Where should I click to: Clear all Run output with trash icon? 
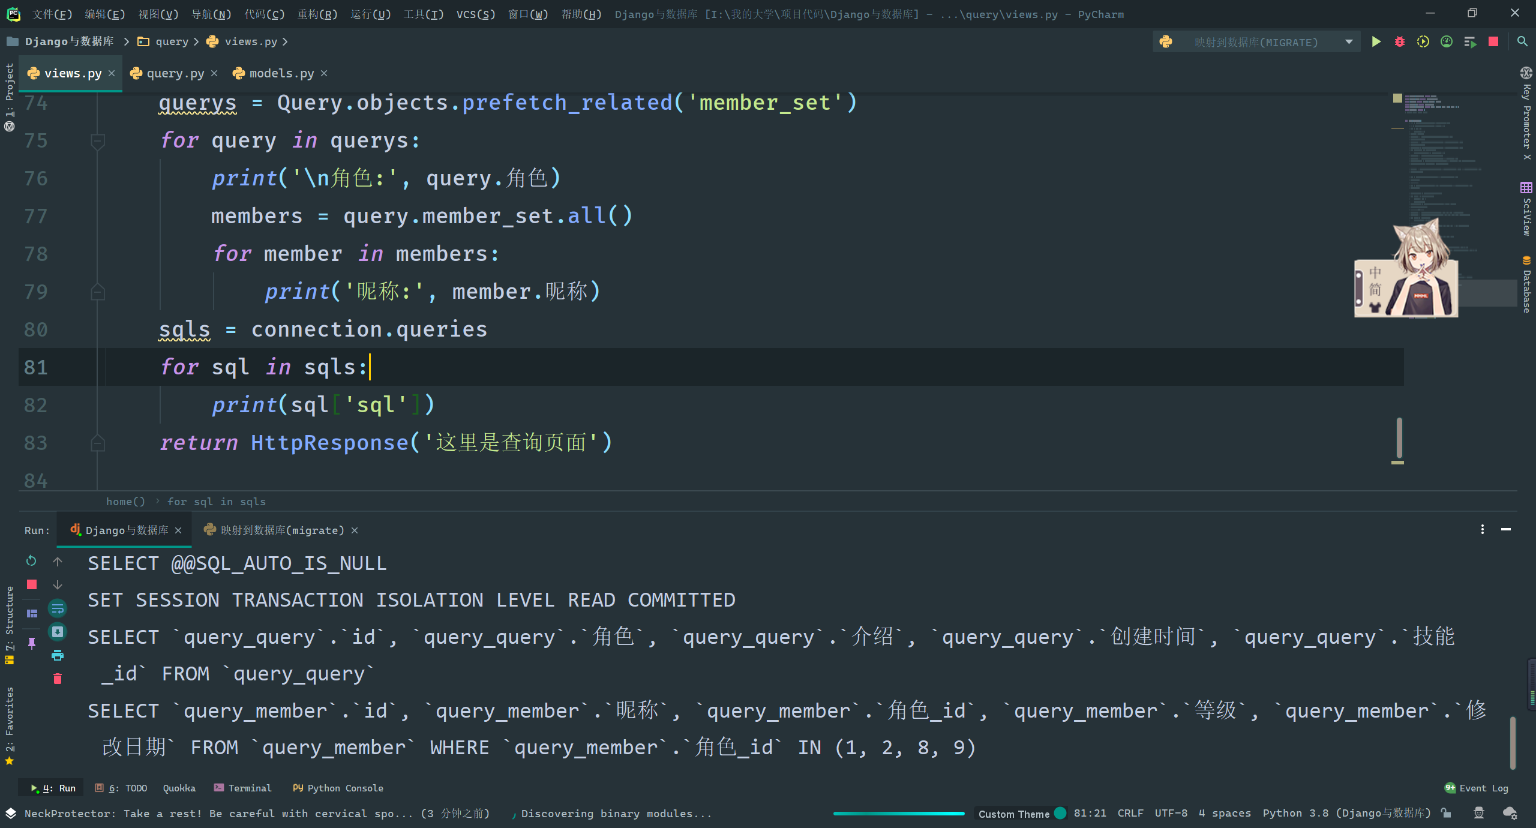click(x=58, y=679)
